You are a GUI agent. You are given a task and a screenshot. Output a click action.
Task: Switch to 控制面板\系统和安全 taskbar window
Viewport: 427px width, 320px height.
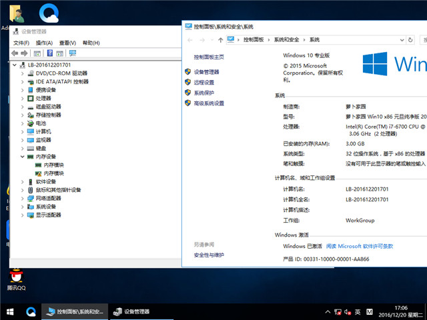(75, 311)
